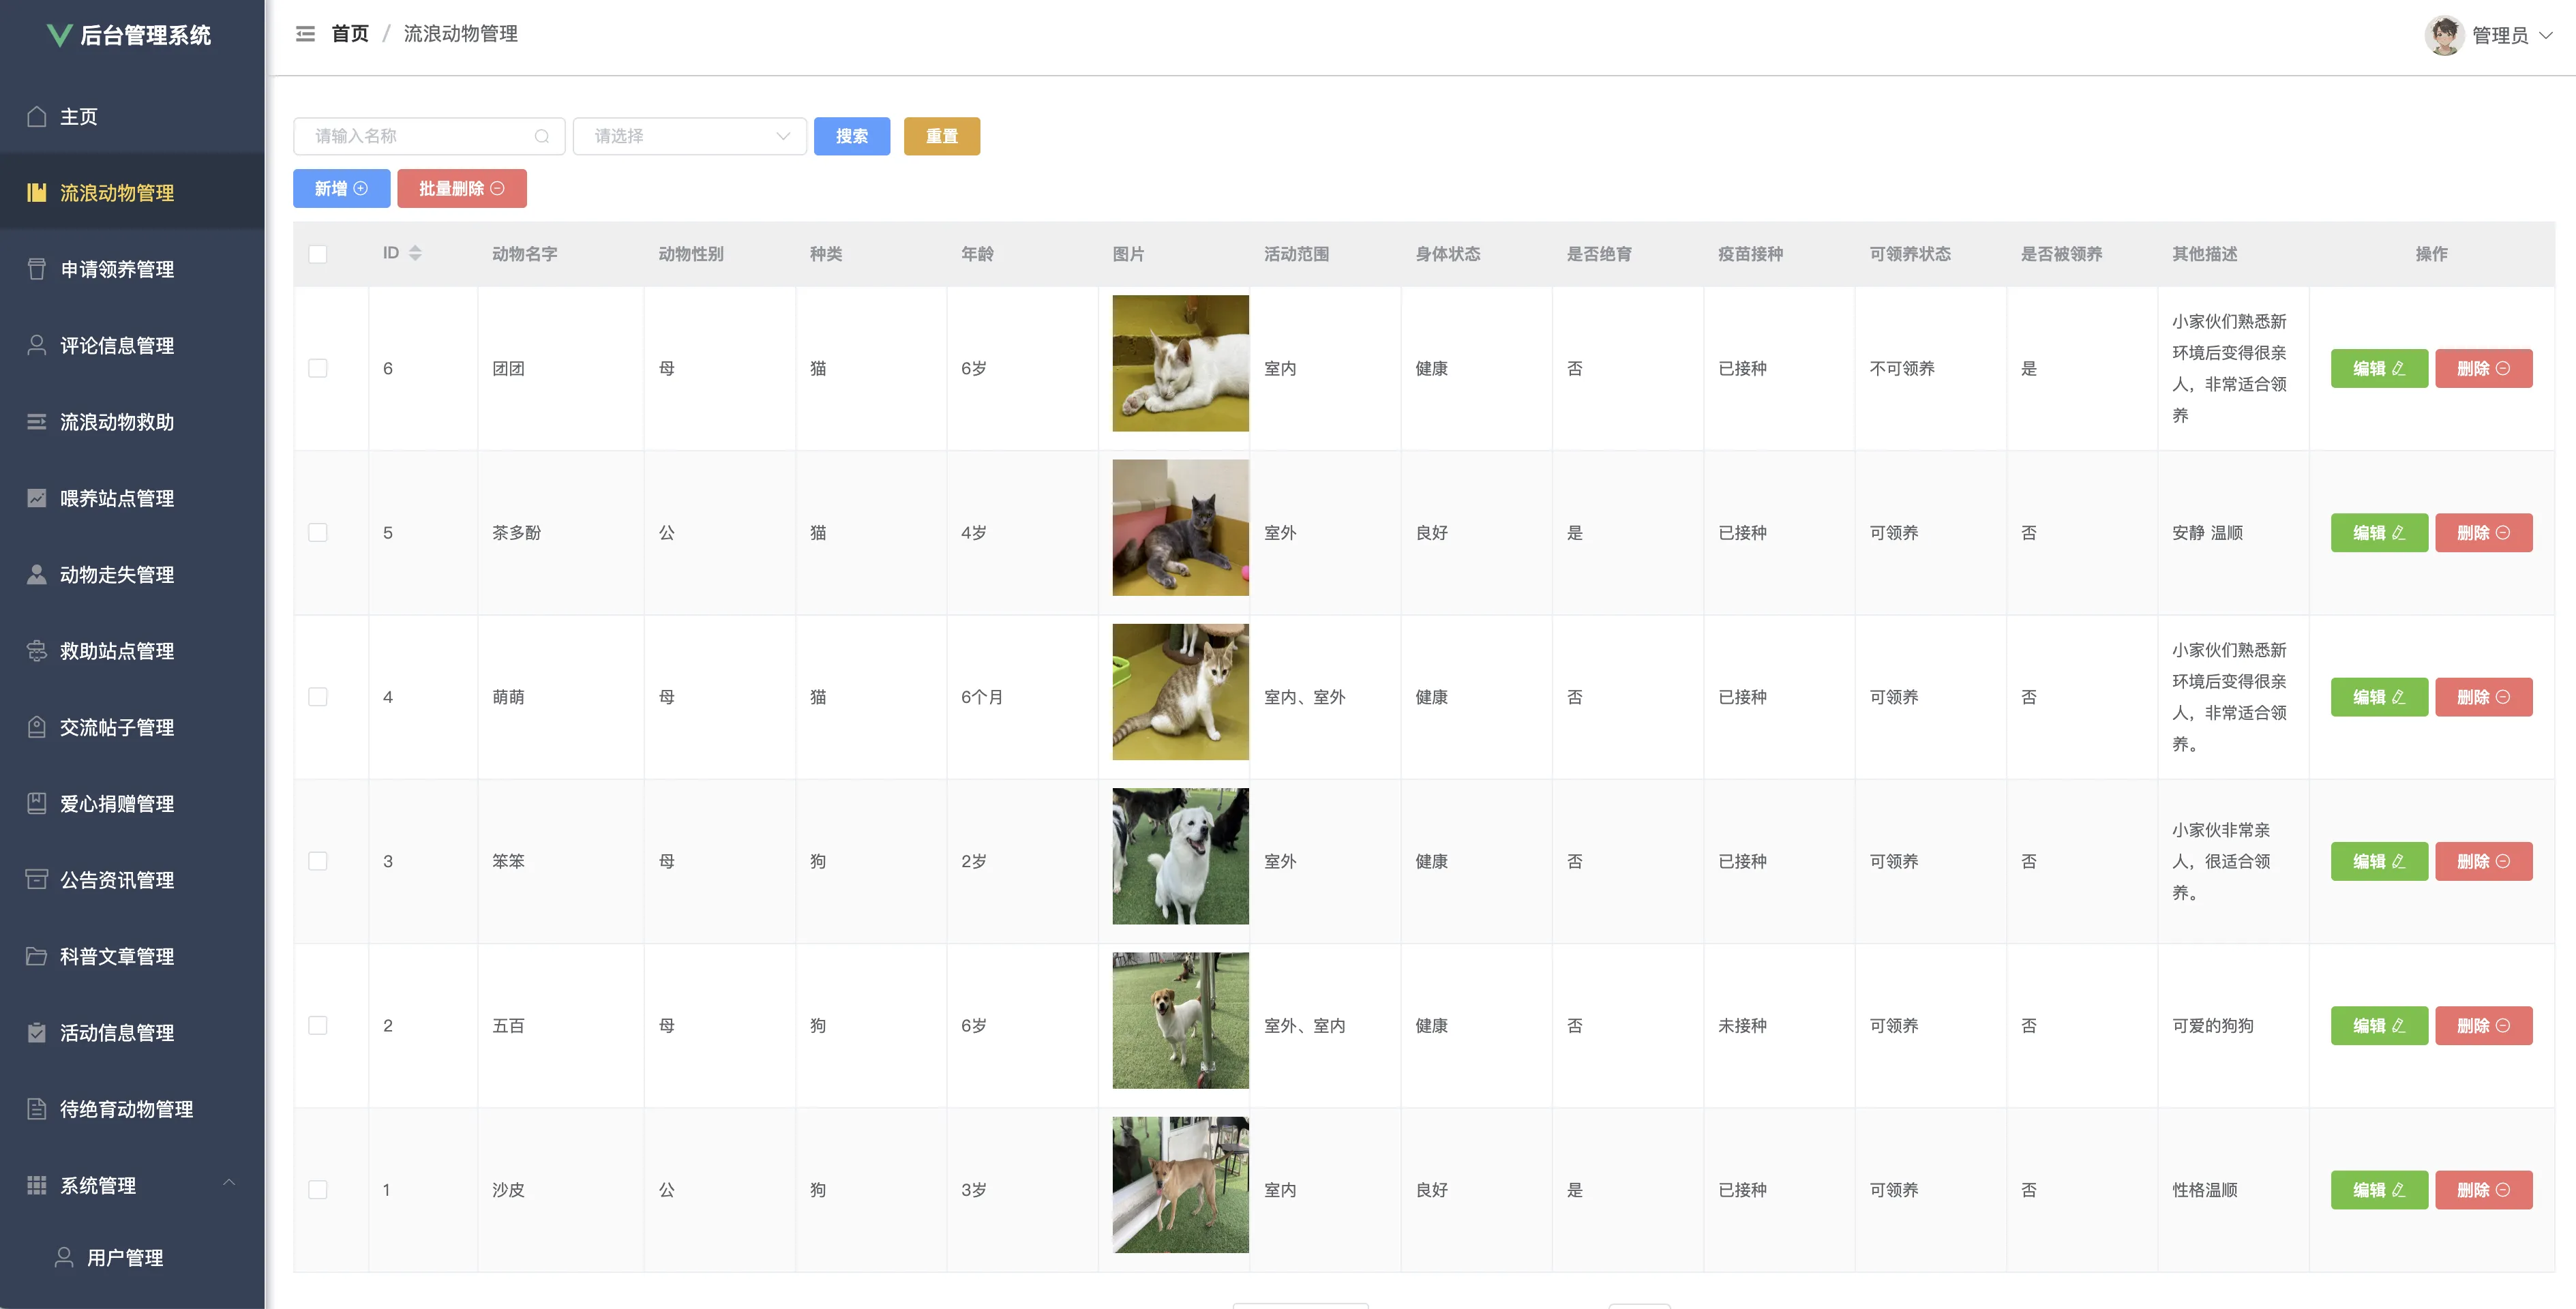Image resolution: width=2576 pixels, height=1309 pixels.
Task: Click the 公告资讯管理 archive icon
Action: pyautogui.click(x=37, y=880)
